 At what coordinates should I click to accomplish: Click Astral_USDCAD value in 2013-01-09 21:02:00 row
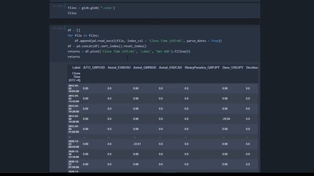(x=161, y=129)
